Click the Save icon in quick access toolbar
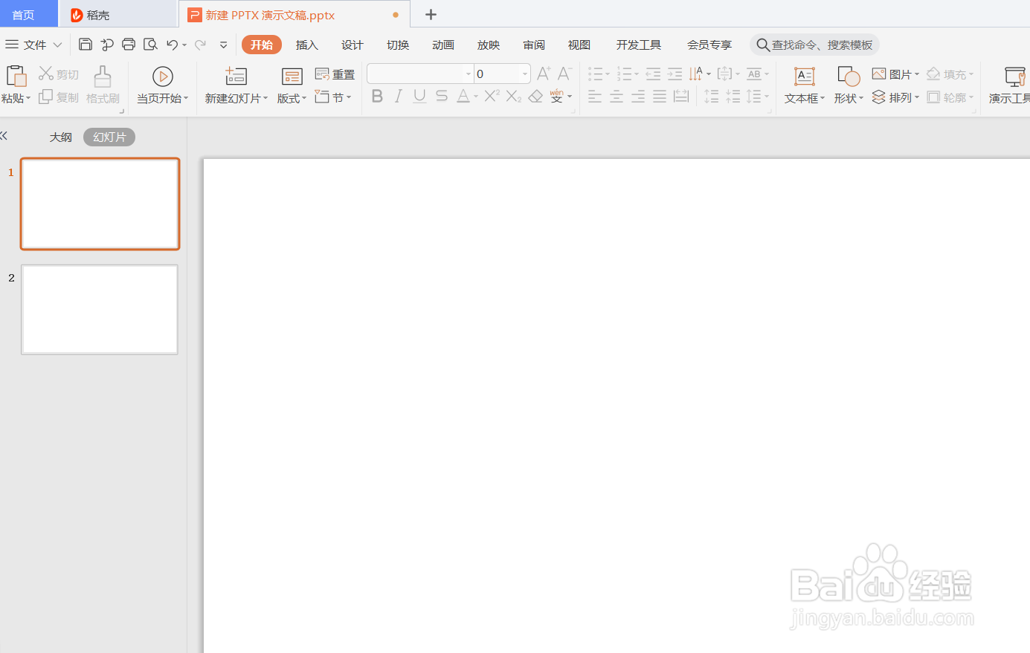The width and height of the screenshot is (1030, 653). 86,45
